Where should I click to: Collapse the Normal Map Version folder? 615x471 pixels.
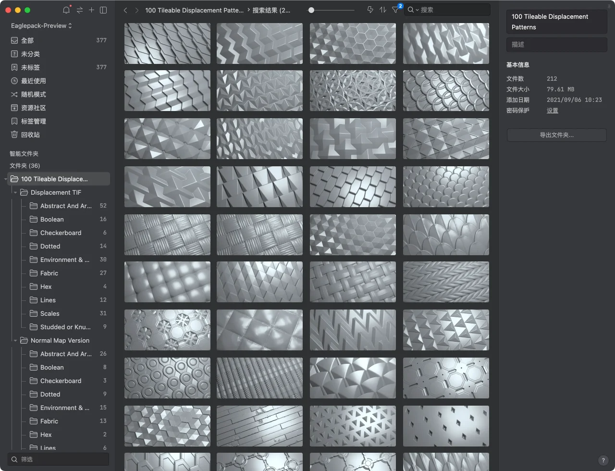pos(15,341)
